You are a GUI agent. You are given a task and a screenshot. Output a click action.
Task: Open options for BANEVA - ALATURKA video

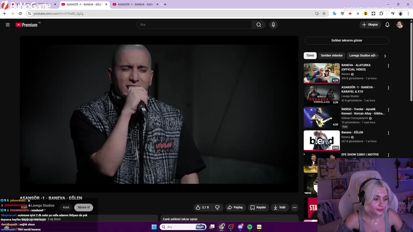coord(388,66)
